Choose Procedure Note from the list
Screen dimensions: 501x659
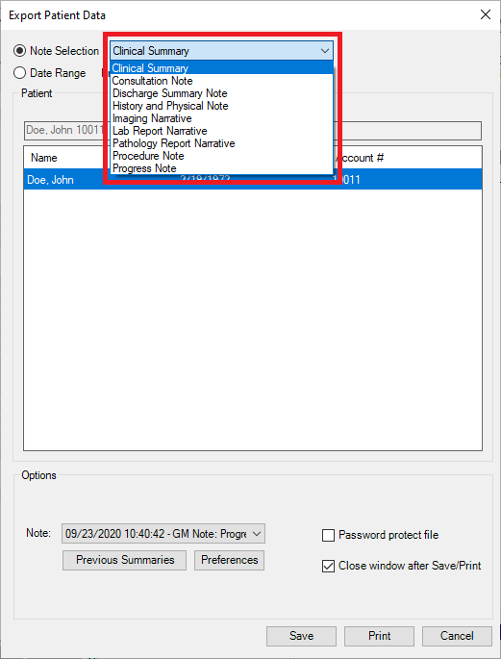(x=222, y=156)
